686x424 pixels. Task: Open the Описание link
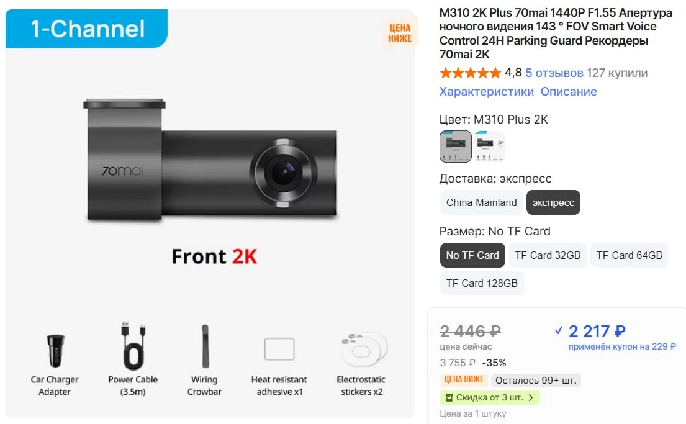pos(569,91)
